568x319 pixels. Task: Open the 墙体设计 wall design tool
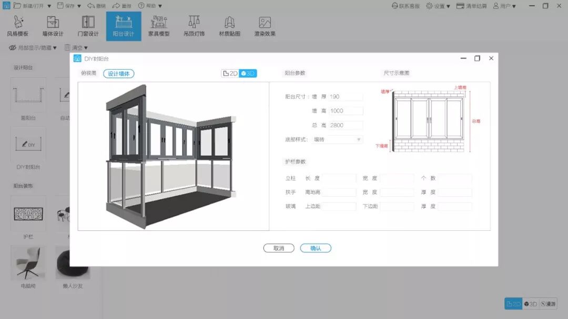[x=53, y=25]
